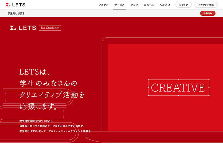Click the CREATIVE text box illustration
The height and width of the screenshot is (157, 223).
(178, 88)
